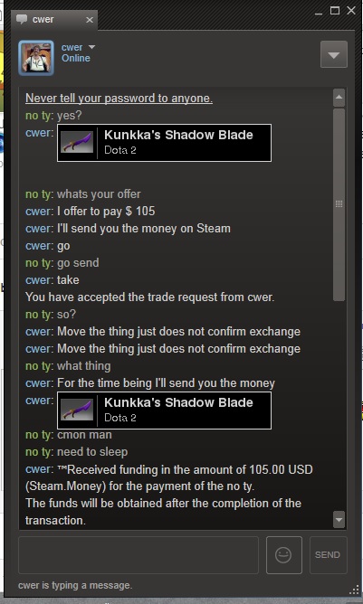
Task: Minimize the chat window
Action: tap(319, 13)
